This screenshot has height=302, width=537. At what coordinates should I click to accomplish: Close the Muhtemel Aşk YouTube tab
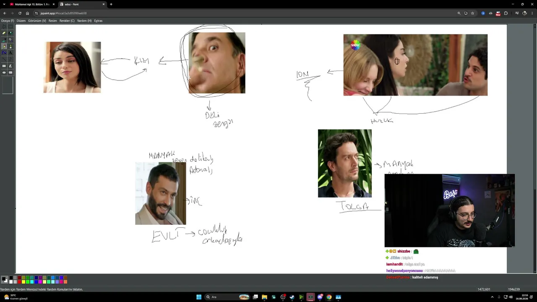pos(54,4)
